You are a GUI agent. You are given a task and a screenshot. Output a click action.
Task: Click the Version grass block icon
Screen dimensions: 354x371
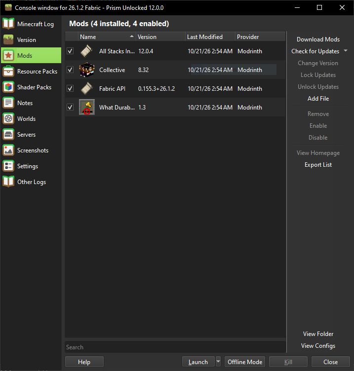pos(8,40)
